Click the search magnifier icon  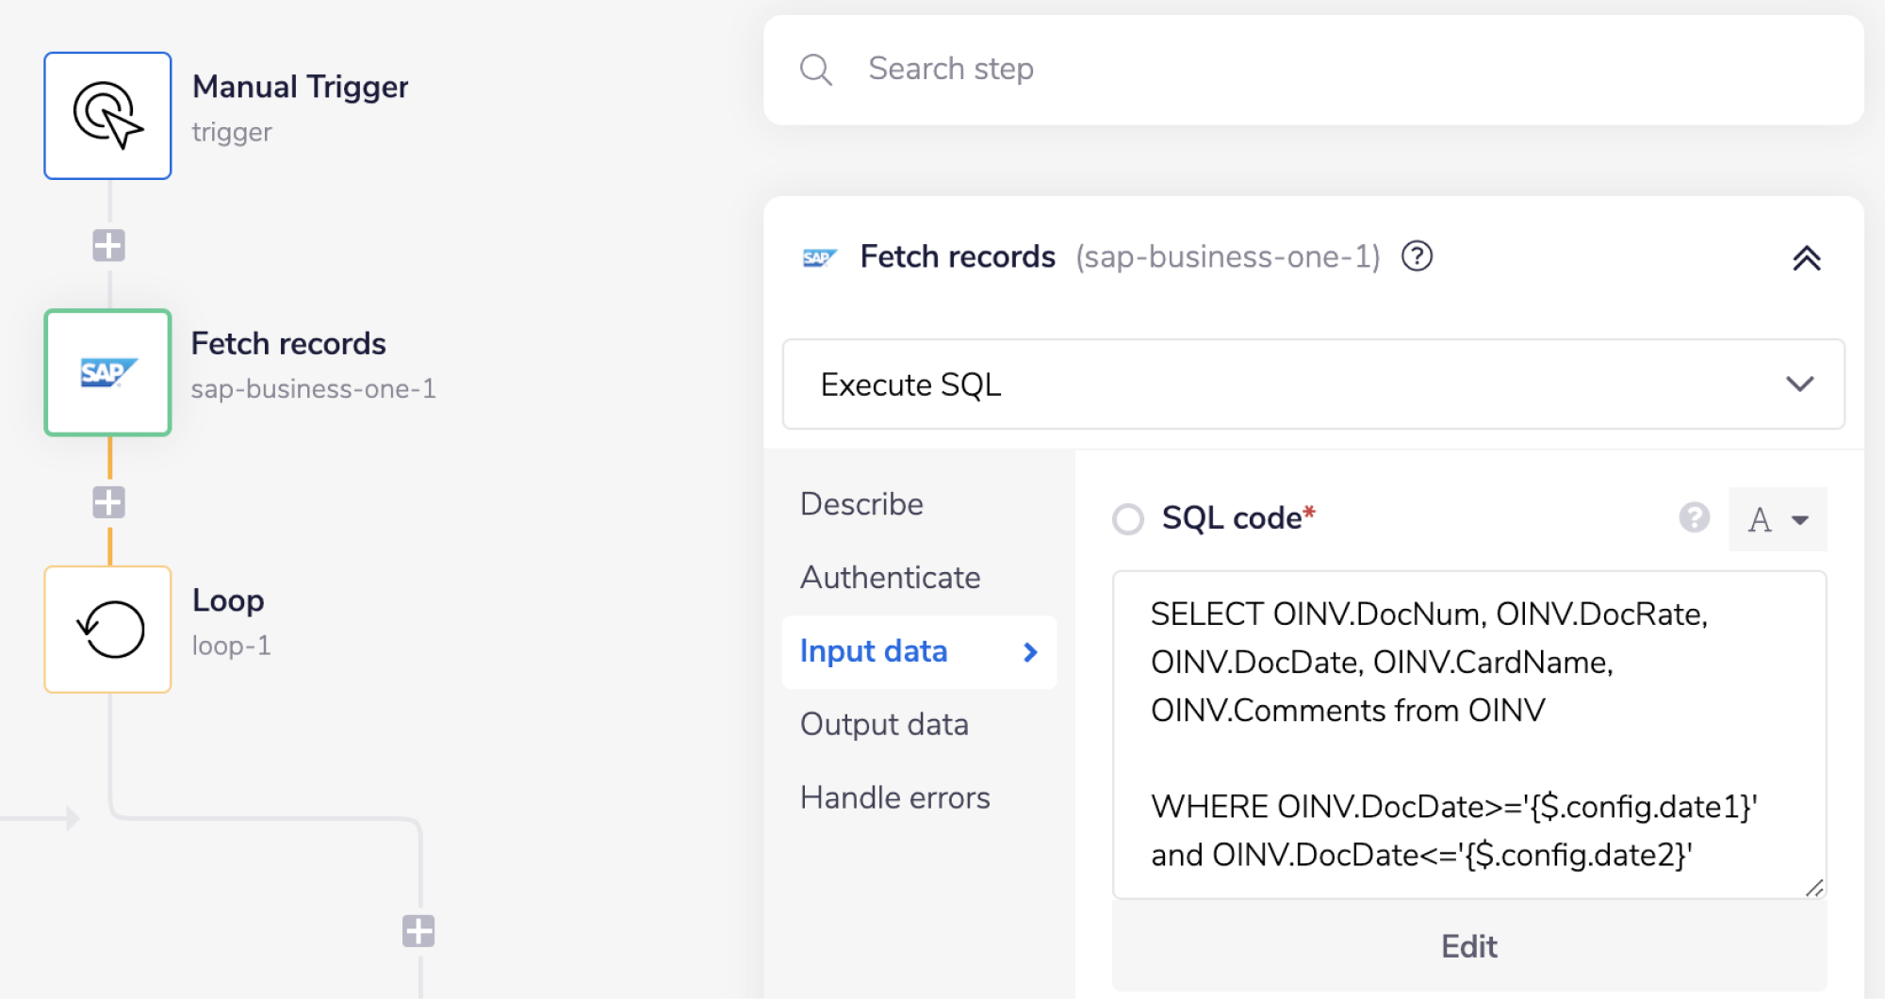(815, 70)
